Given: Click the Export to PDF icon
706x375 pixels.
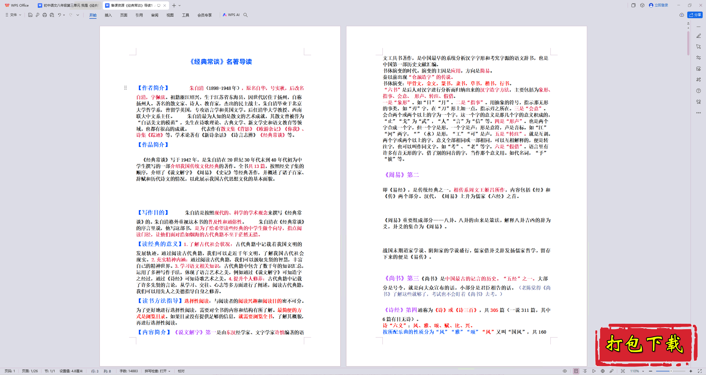Looking at the screenshot, I should tap(38, 15).
